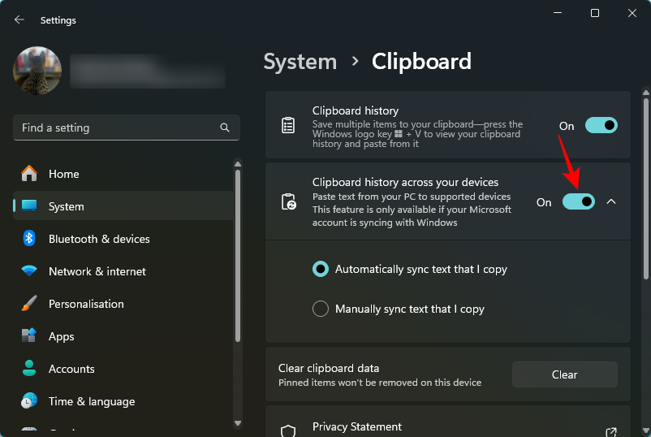
Task: Minimize the Settings window
Action: [x=558, y=13]
